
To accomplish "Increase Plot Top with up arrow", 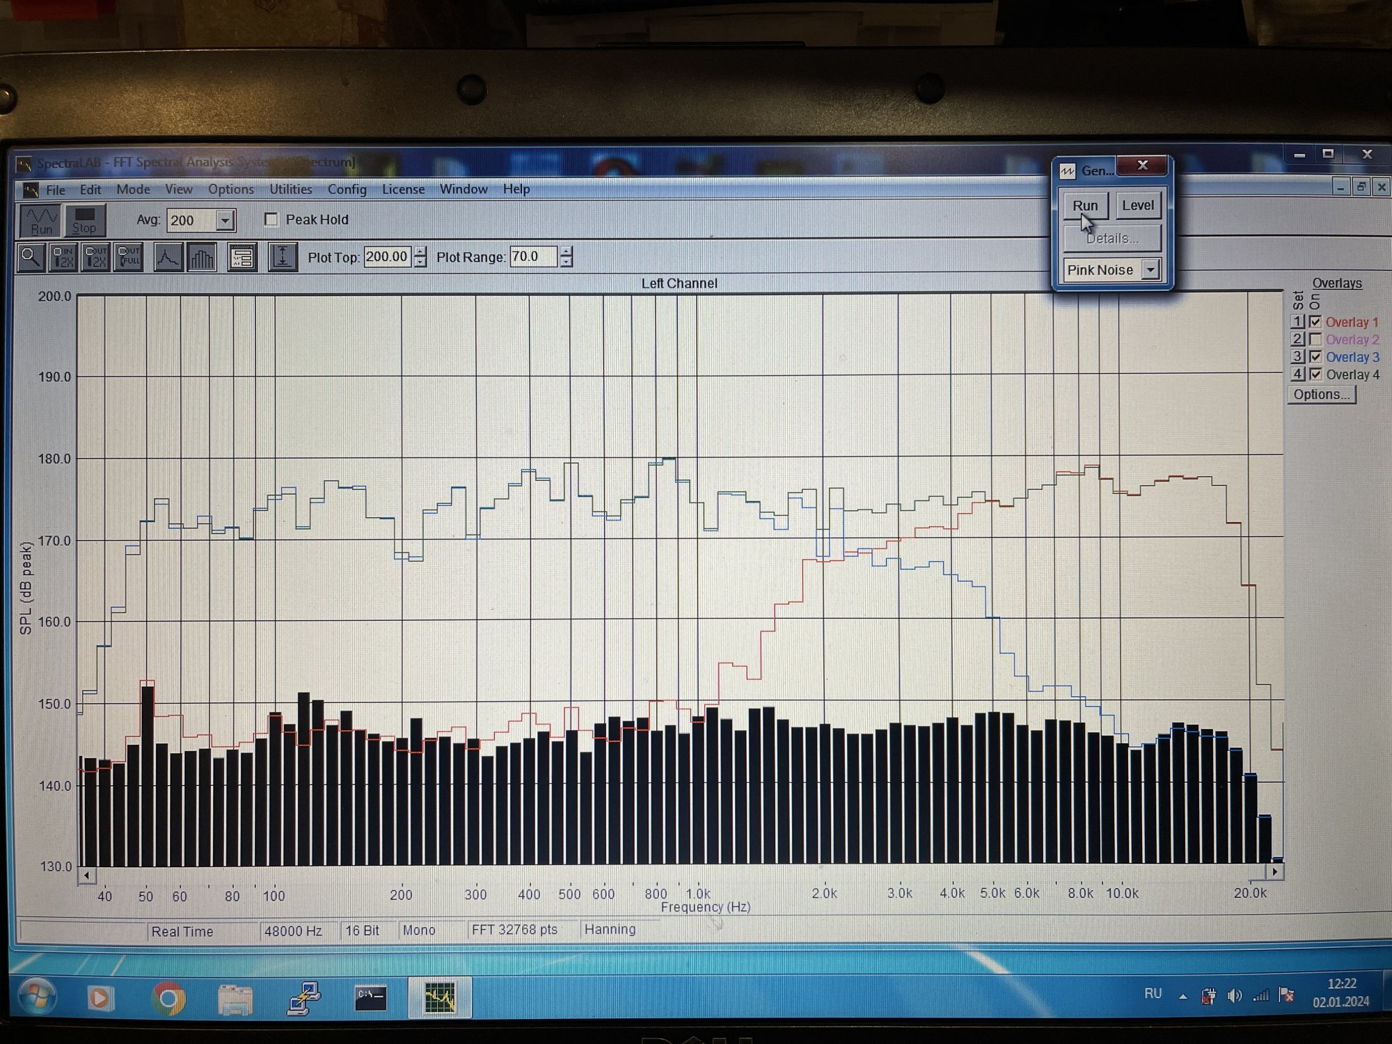I will [x=420, y=251].
